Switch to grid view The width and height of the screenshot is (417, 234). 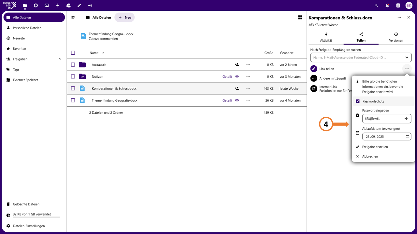coord(300,18)
